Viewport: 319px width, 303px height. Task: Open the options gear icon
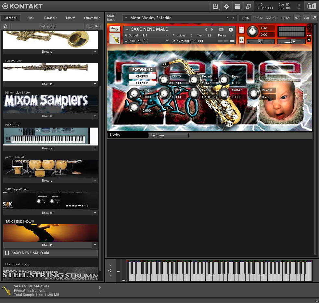pyautogui.click(x=226, y=6)
